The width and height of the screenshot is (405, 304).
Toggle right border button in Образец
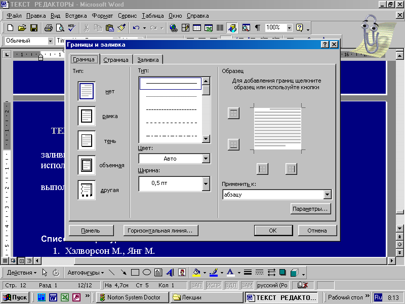click(x=291, y=169)
